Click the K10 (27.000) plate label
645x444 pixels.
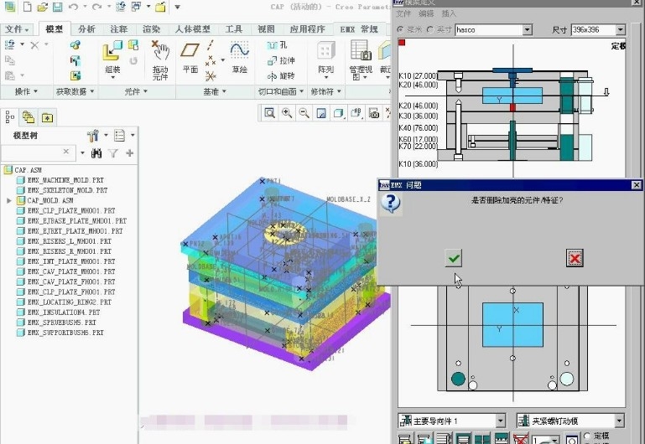pos(418,75)
